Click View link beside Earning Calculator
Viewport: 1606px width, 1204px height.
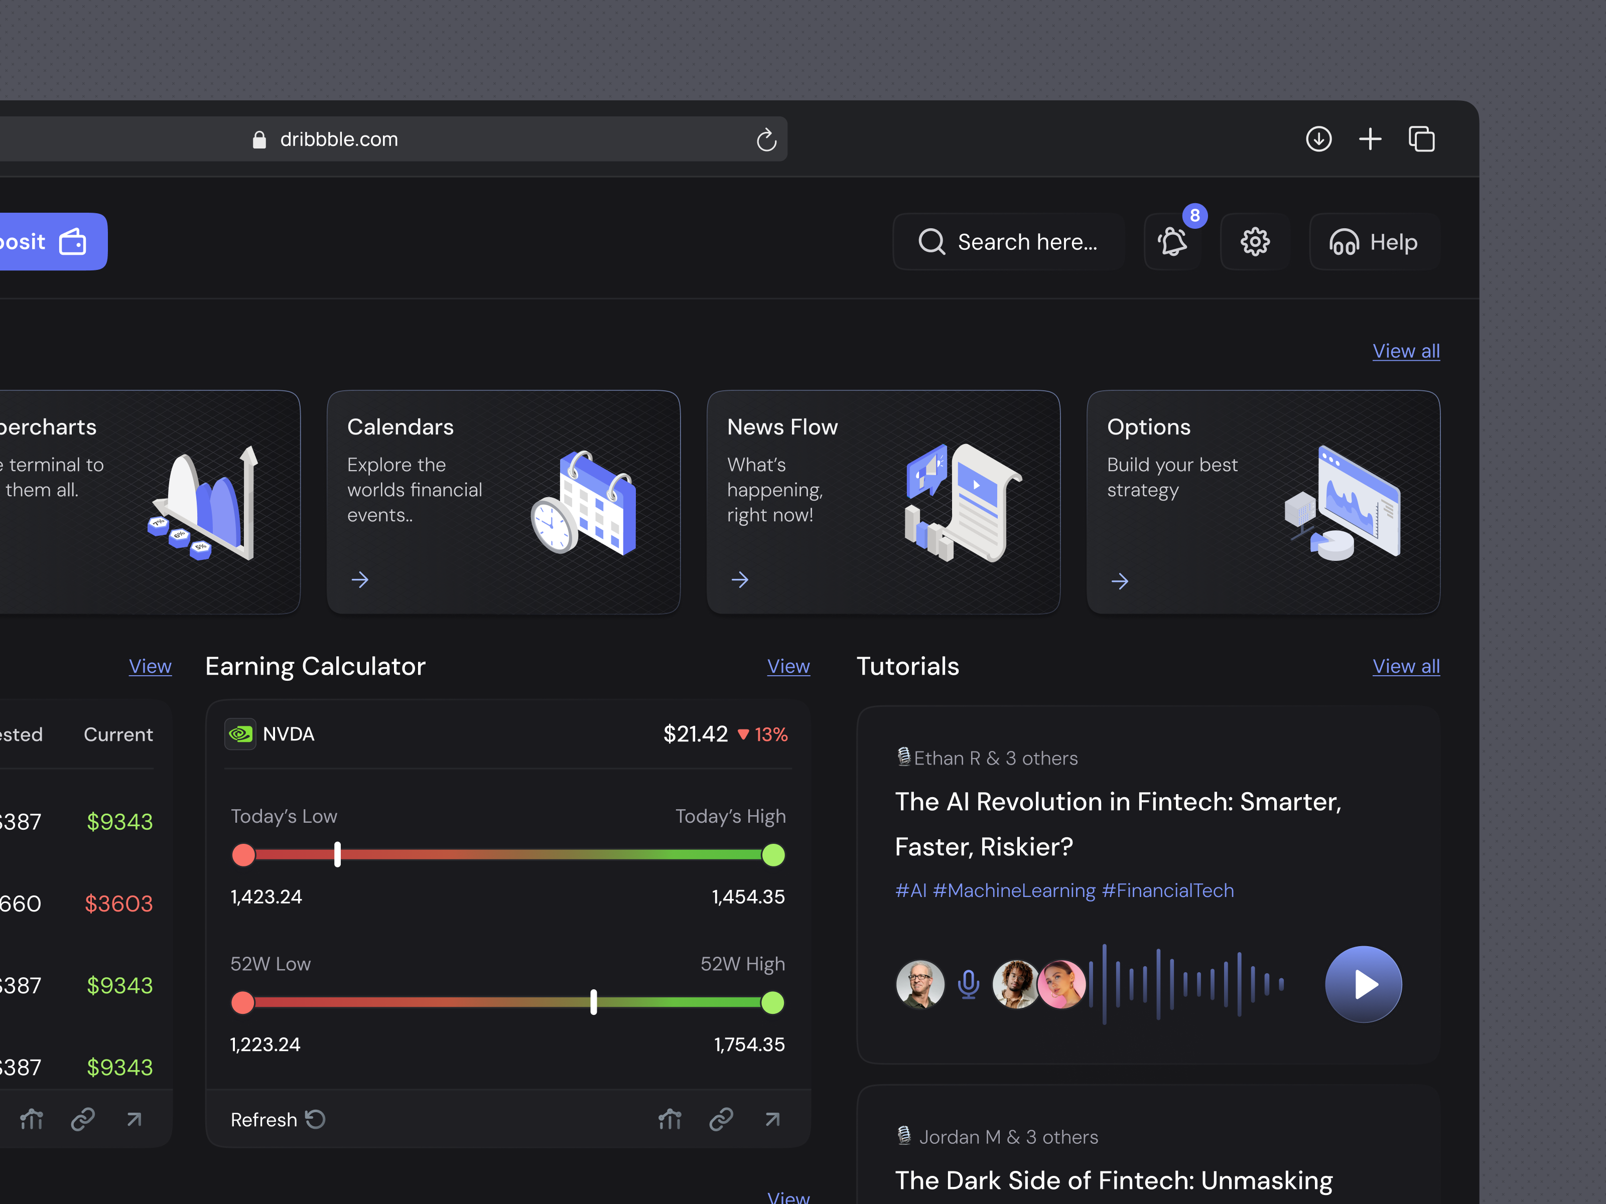[x=788, y=666]
